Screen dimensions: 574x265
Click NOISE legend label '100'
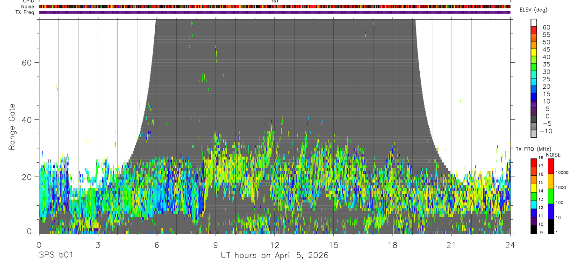point(560,202)
